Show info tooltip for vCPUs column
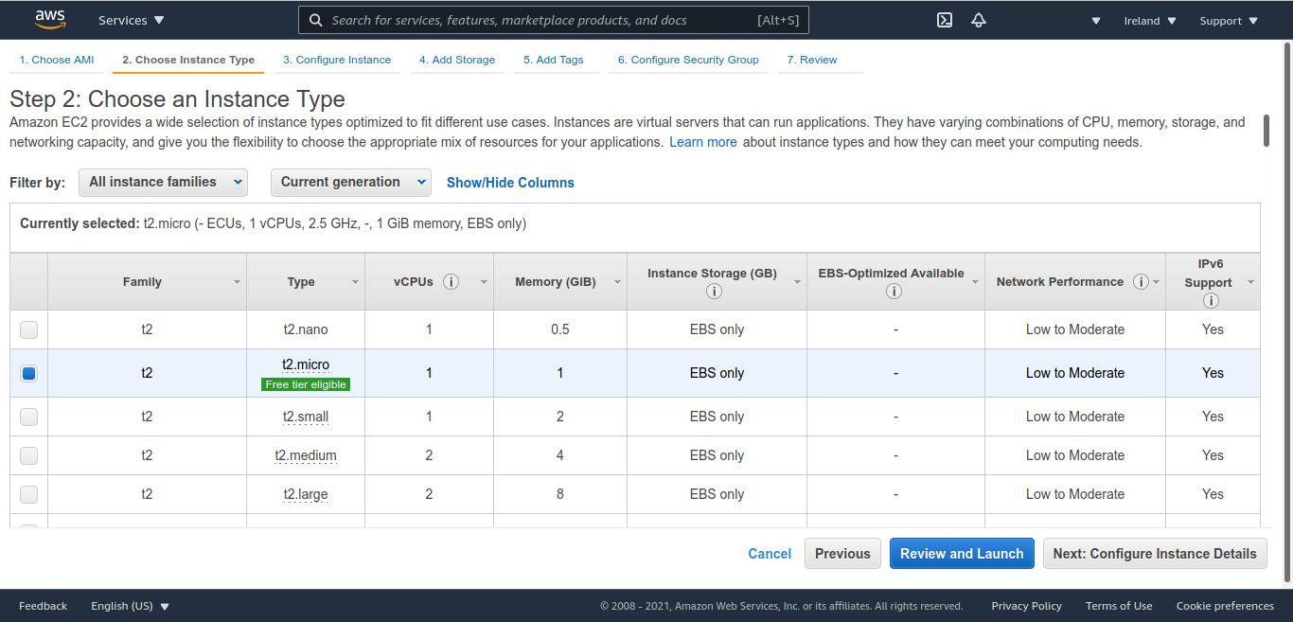The height and width of the screenshot is (622, 1293). [452, 281]
